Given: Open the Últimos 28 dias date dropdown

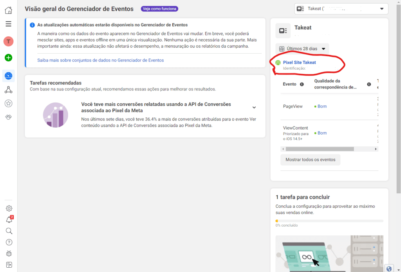Looking at the screenshot, I should (302, 49).
